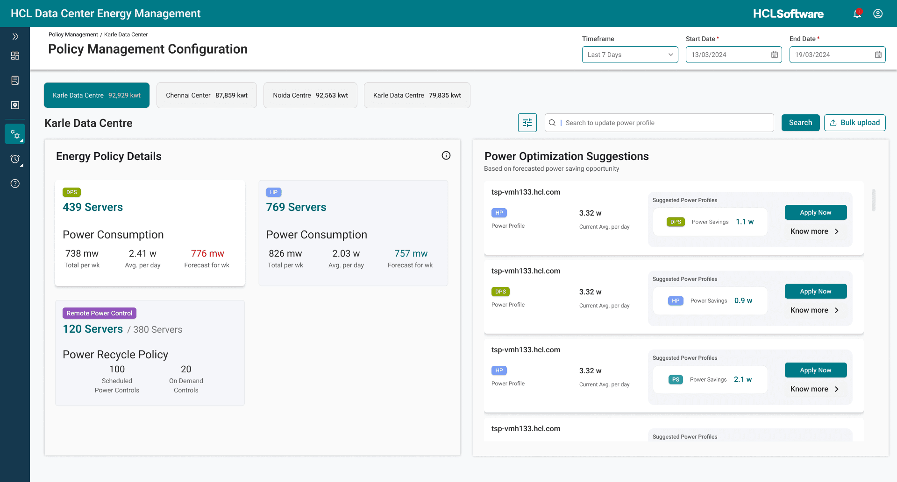This screenshot has height=482, width=897.
Task: Click the 100 Scheduled Power Controls value
Action: click(117, 369)
